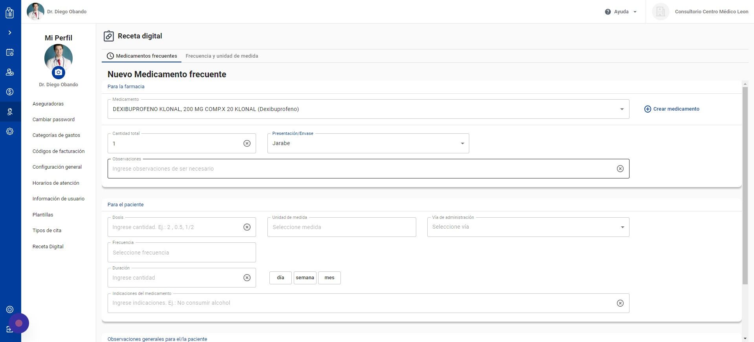Open the Unidad de medida selector
Viewport: 754px width, 342px height.
[x=342, y=227]
